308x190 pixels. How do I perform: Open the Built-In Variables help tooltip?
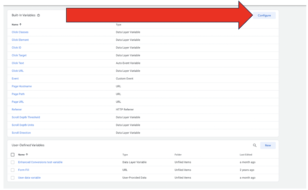click(x=38, y=15)
